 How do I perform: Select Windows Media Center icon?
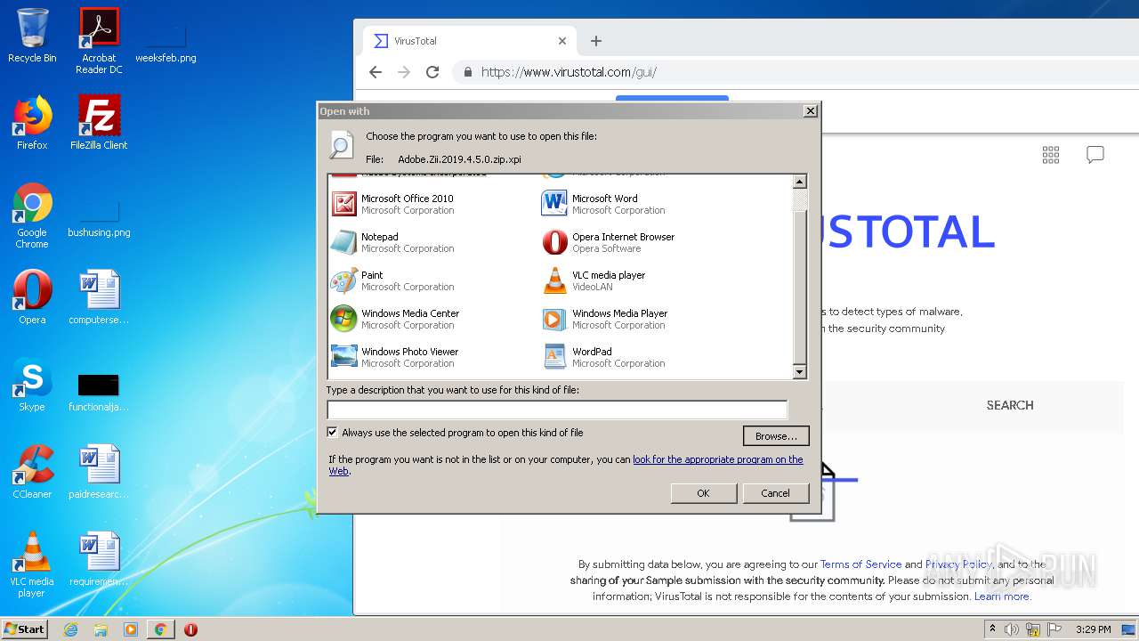tap(343, 319)
